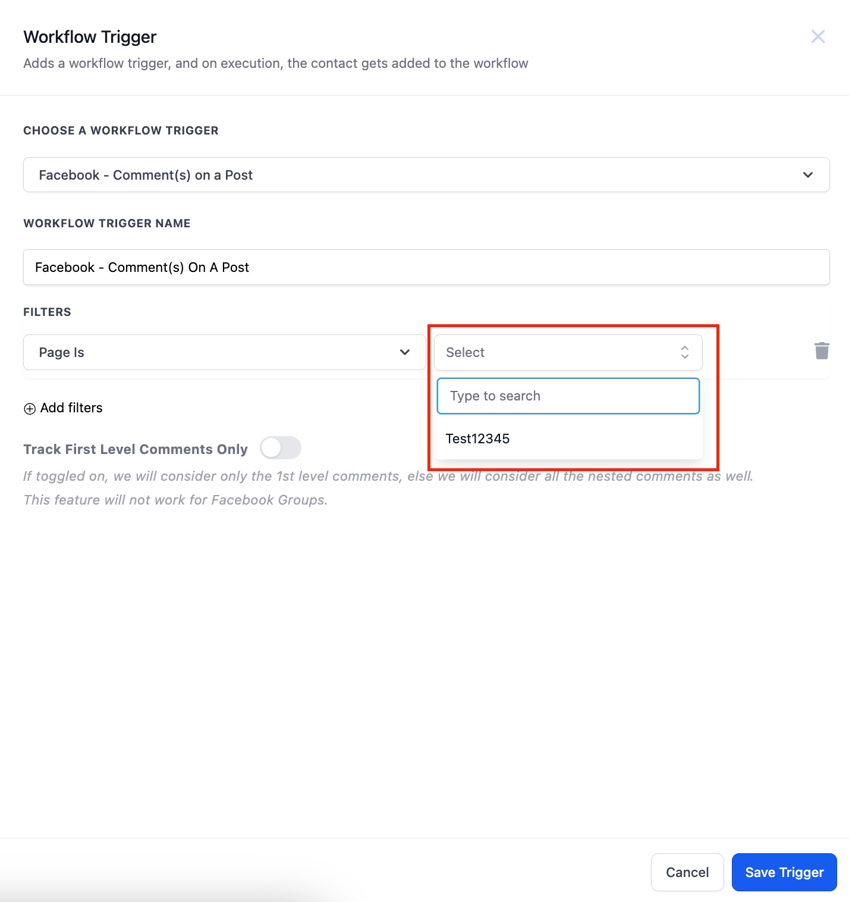Screen dimensions: 849x902
Task: Click the Choose A Workflow Trigger heading
Action: [121, 130]
